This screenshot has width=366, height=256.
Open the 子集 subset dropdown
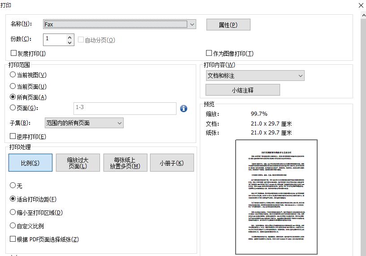[x=84, y=123]
